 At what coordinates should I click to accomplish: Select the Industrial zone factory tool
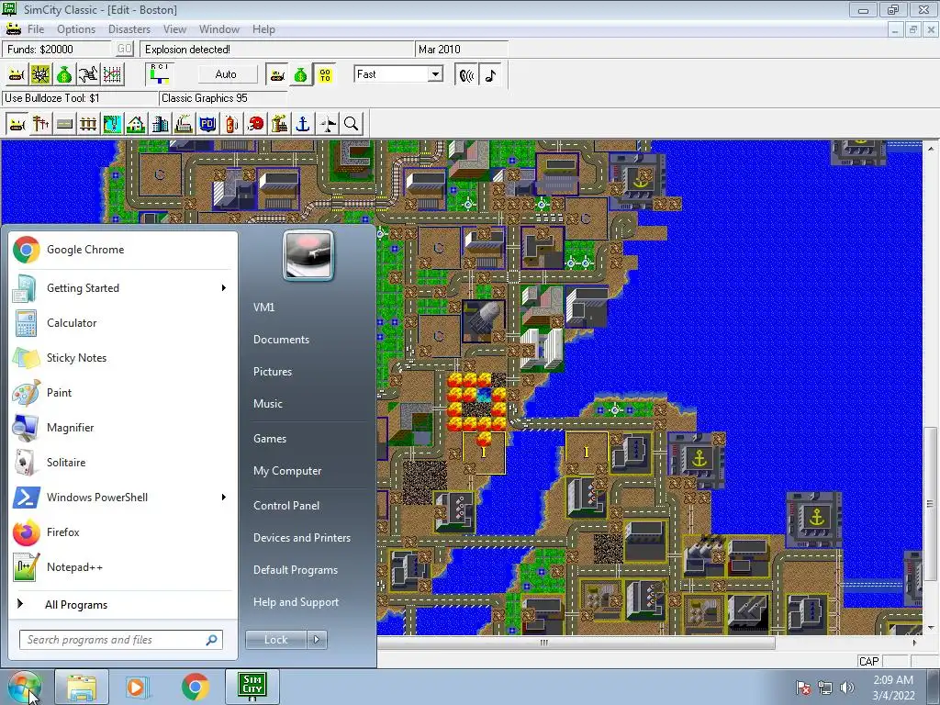[184, 124]
